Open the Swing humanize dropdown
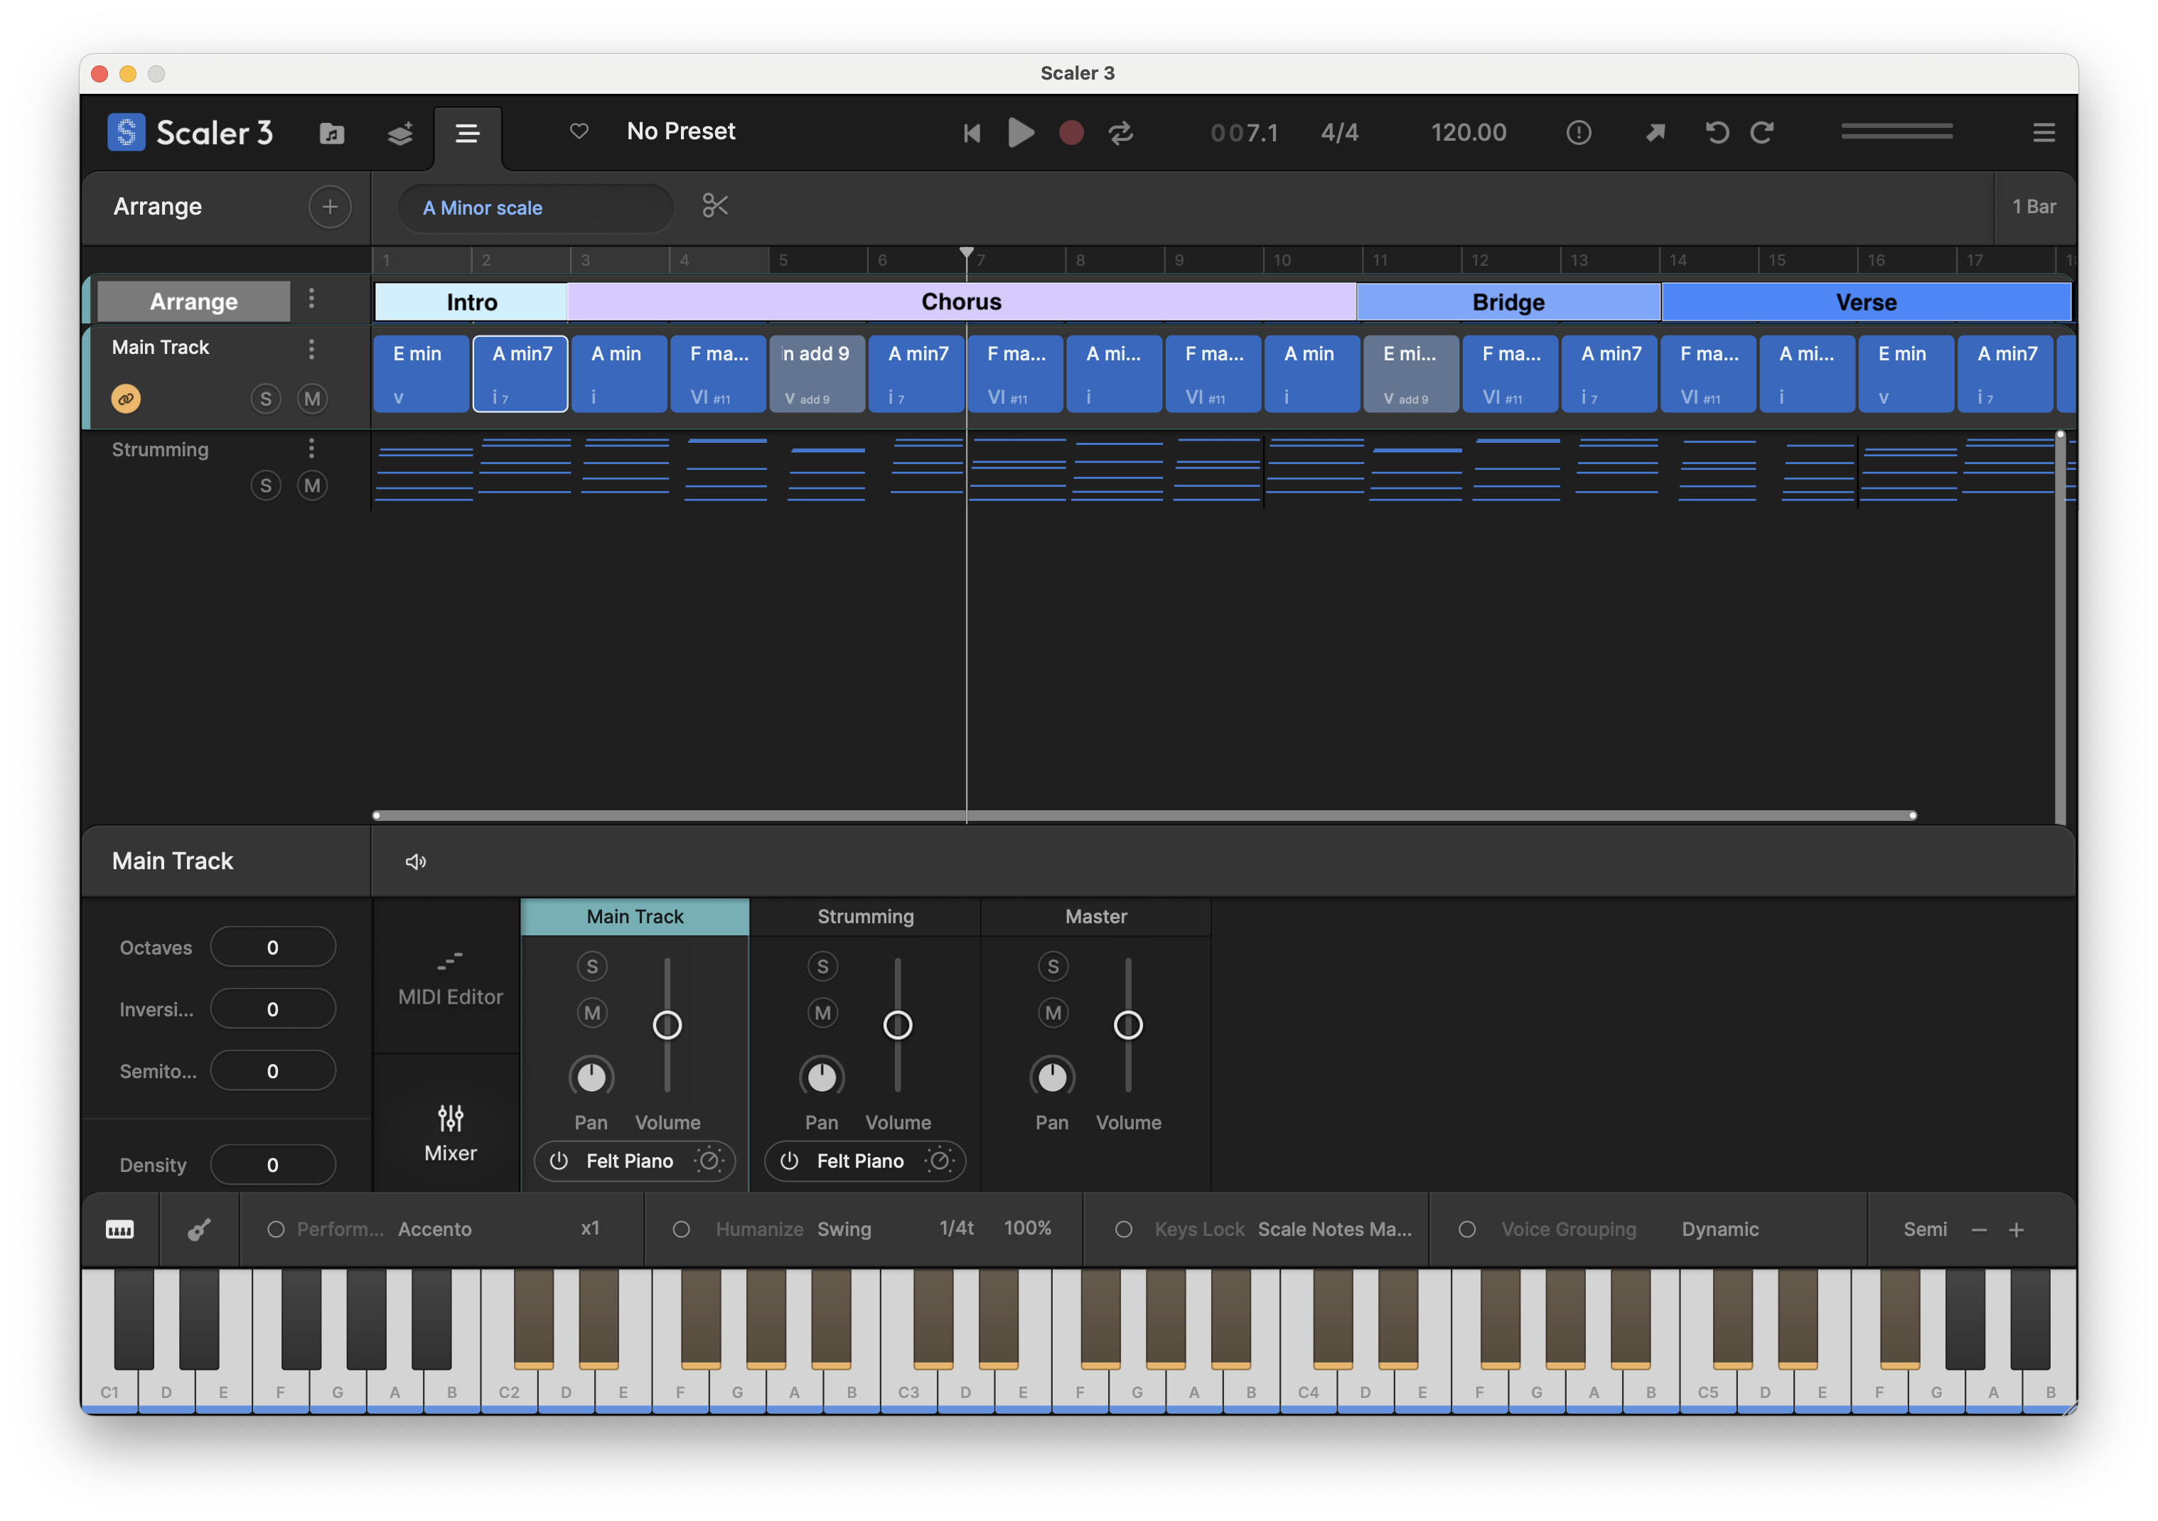This screenshot has width=2158, height=1521. [x=844, y=1230]
